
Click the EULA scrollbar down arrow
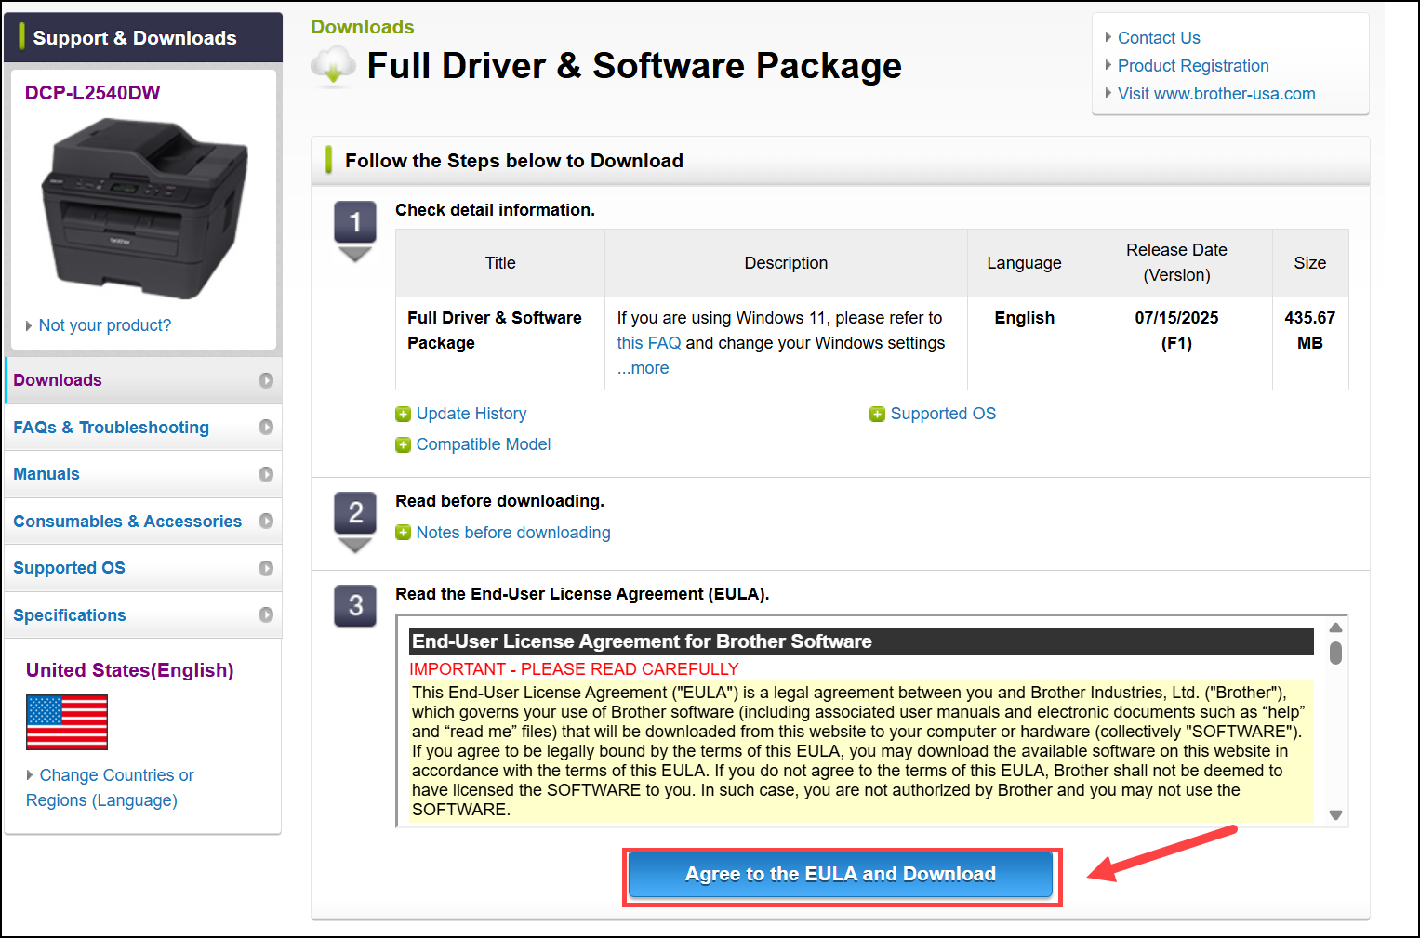pyautogui.click(x=1336, y=815)
